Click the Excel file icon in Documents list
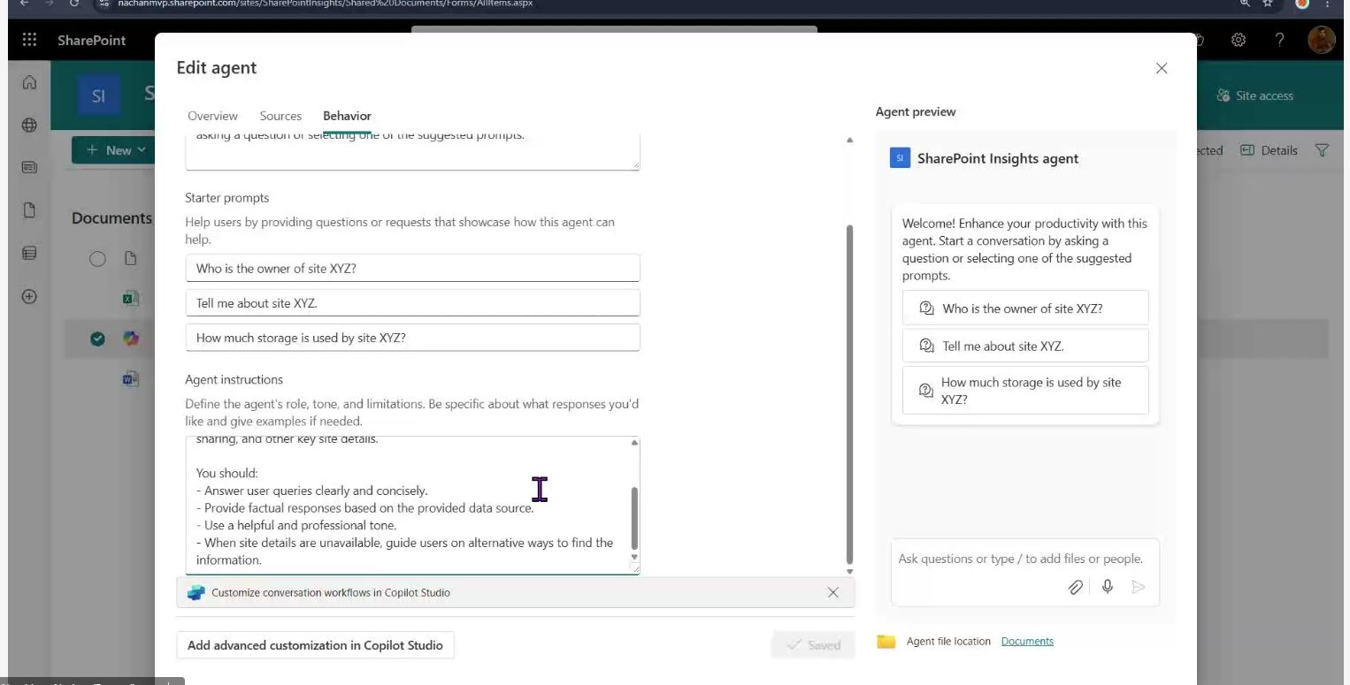1350x685 pixels. 131,299
